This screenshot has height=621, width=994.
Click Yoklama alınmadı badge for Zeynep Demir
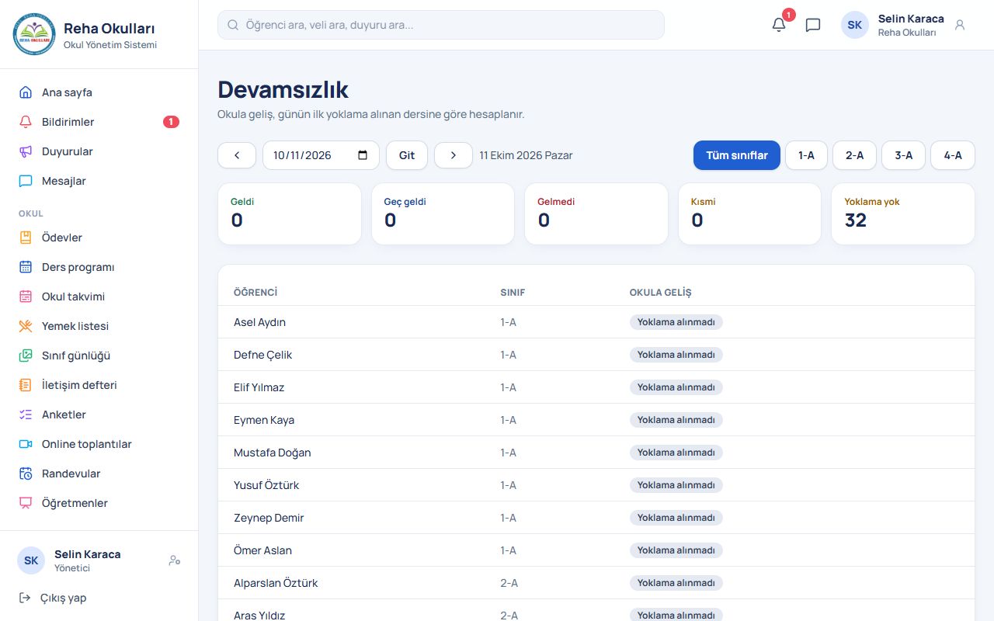[x=676, y=518]
